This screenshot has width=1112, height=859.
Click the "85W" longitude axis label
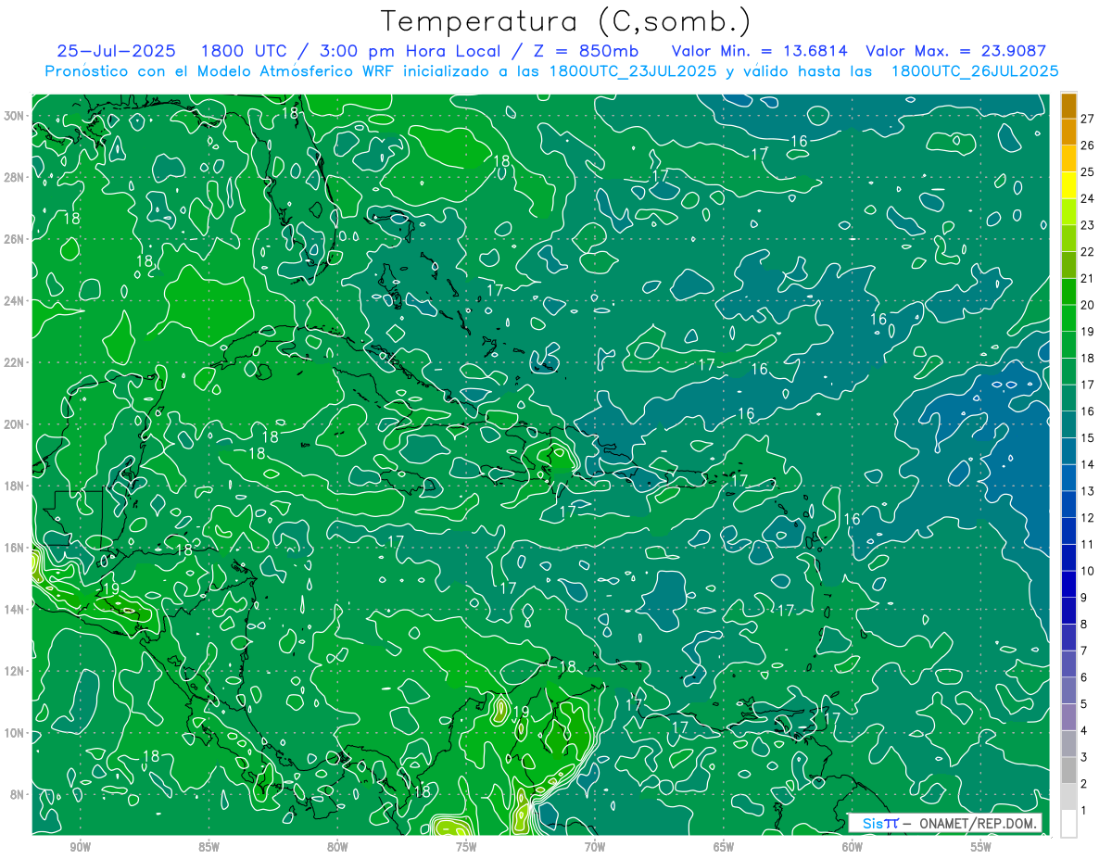209,847
